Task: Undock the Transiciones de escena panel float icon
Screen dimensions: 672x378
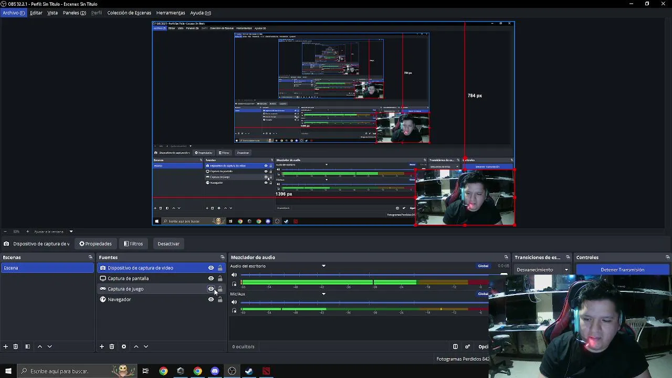Action: pyautogui.click(x=568, y=257)
